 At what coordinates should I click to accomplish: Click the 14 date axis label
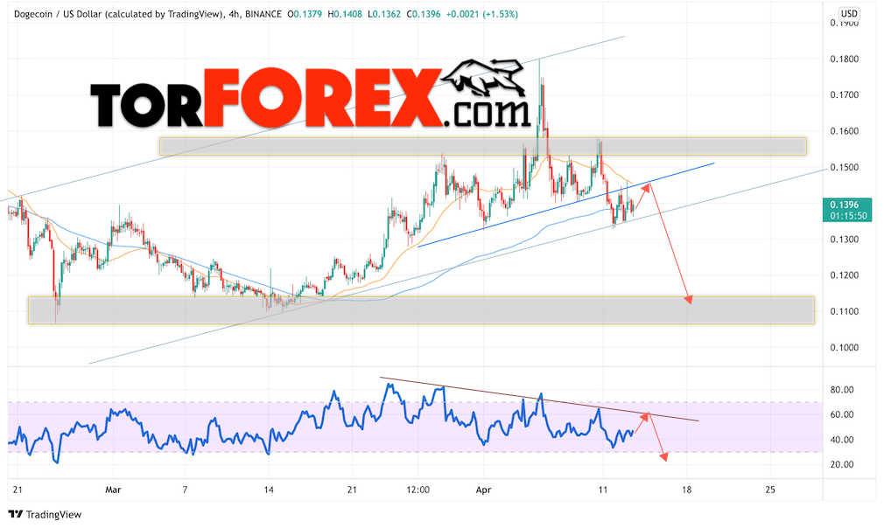269,490
